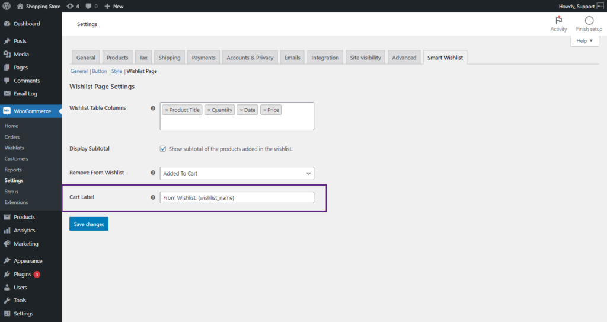Open Shopping Store home icon

[20, 6]
